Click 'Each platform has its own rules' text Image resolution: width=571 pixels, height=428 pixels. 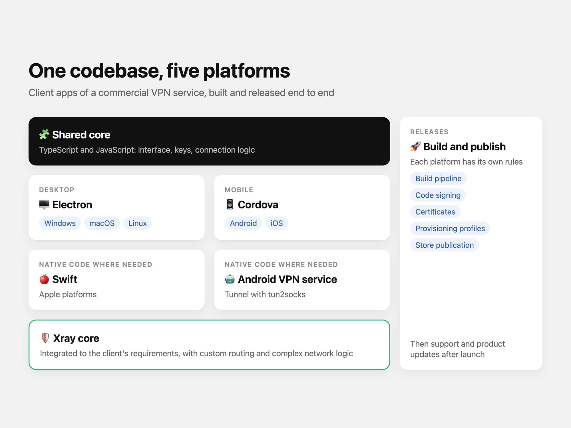pos(466,162)
